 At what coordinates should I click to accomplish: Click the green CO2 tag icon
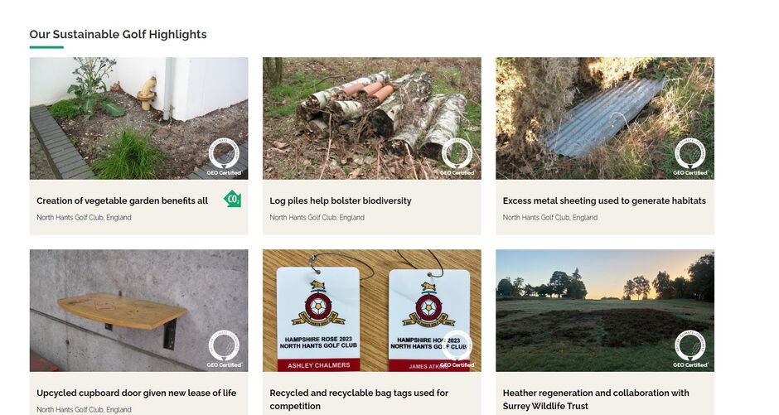[233, 199]
